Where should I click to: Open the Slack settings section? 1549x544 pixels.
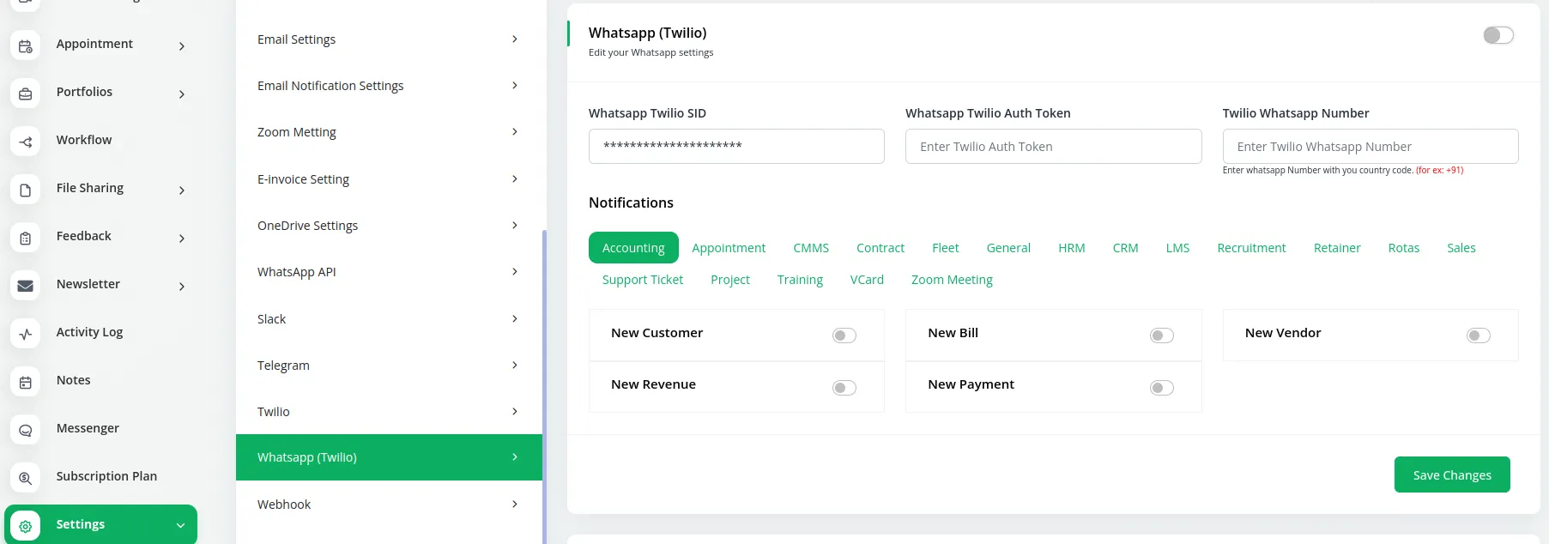click(x=388, y=319)
